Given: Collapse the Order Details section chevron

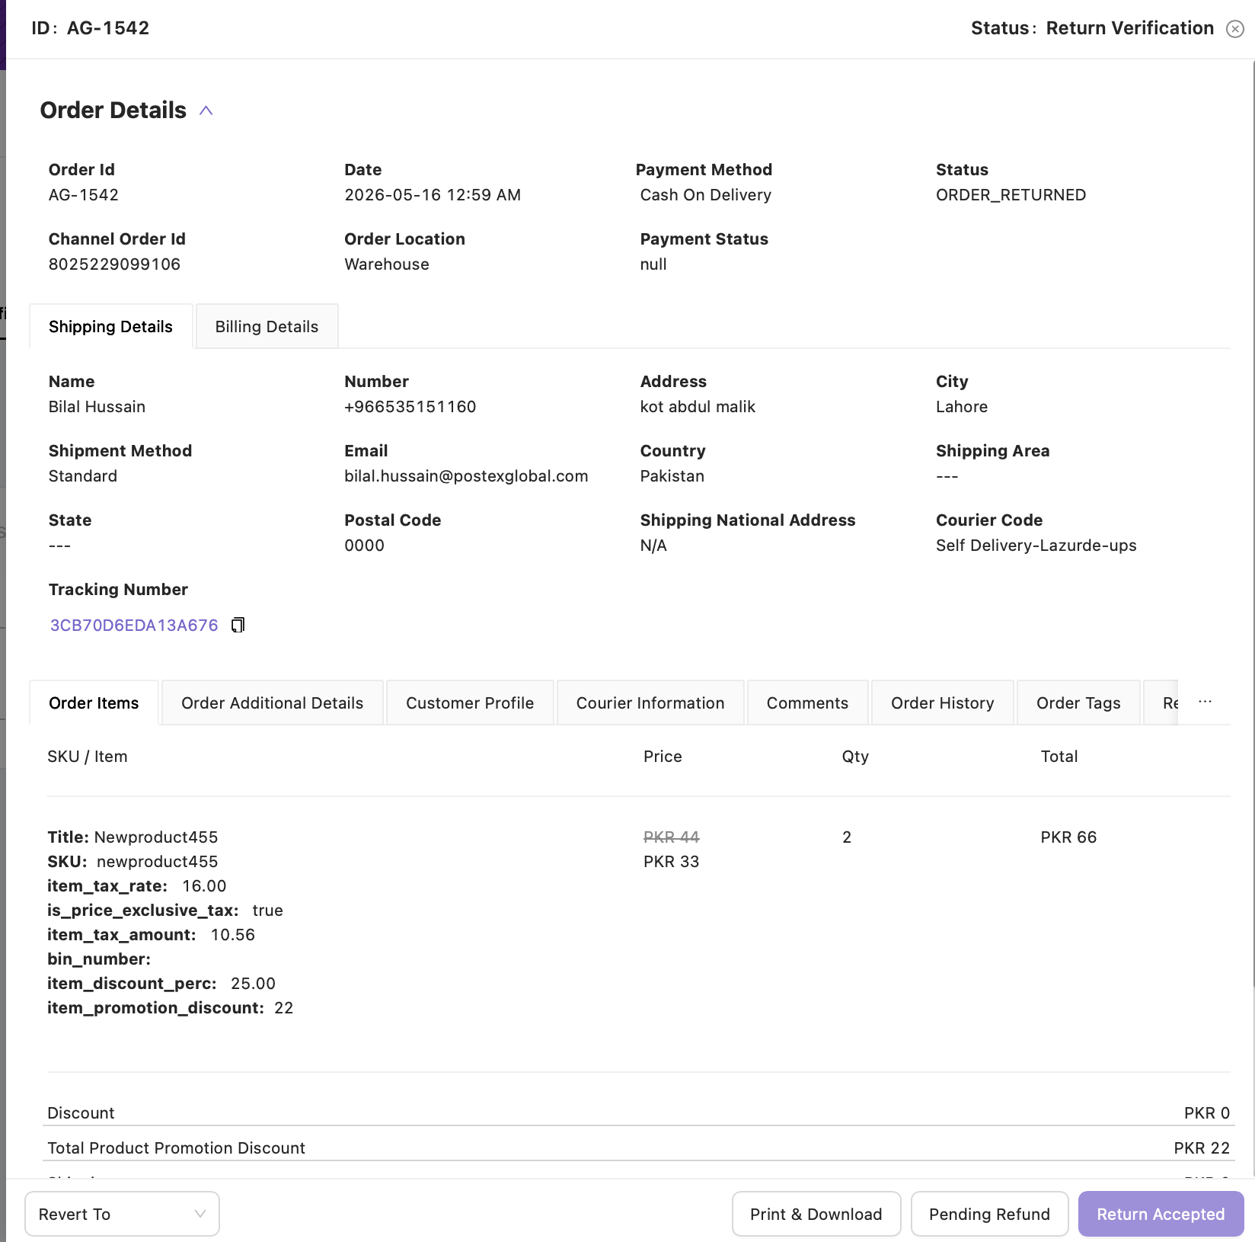Looking at the screenshot, I should click(206, 110).
